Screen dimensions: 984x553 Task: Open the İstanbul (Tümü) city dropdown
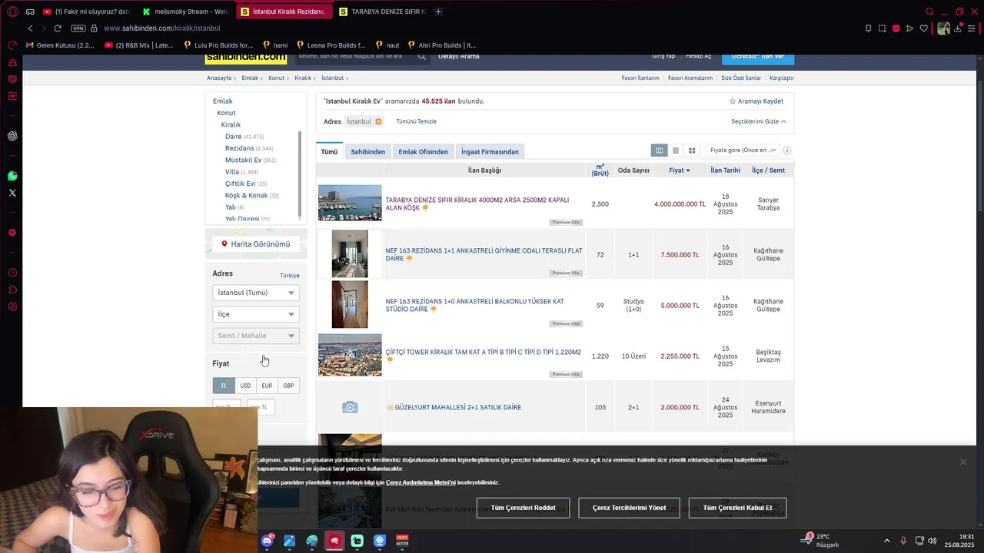point(256,293)
